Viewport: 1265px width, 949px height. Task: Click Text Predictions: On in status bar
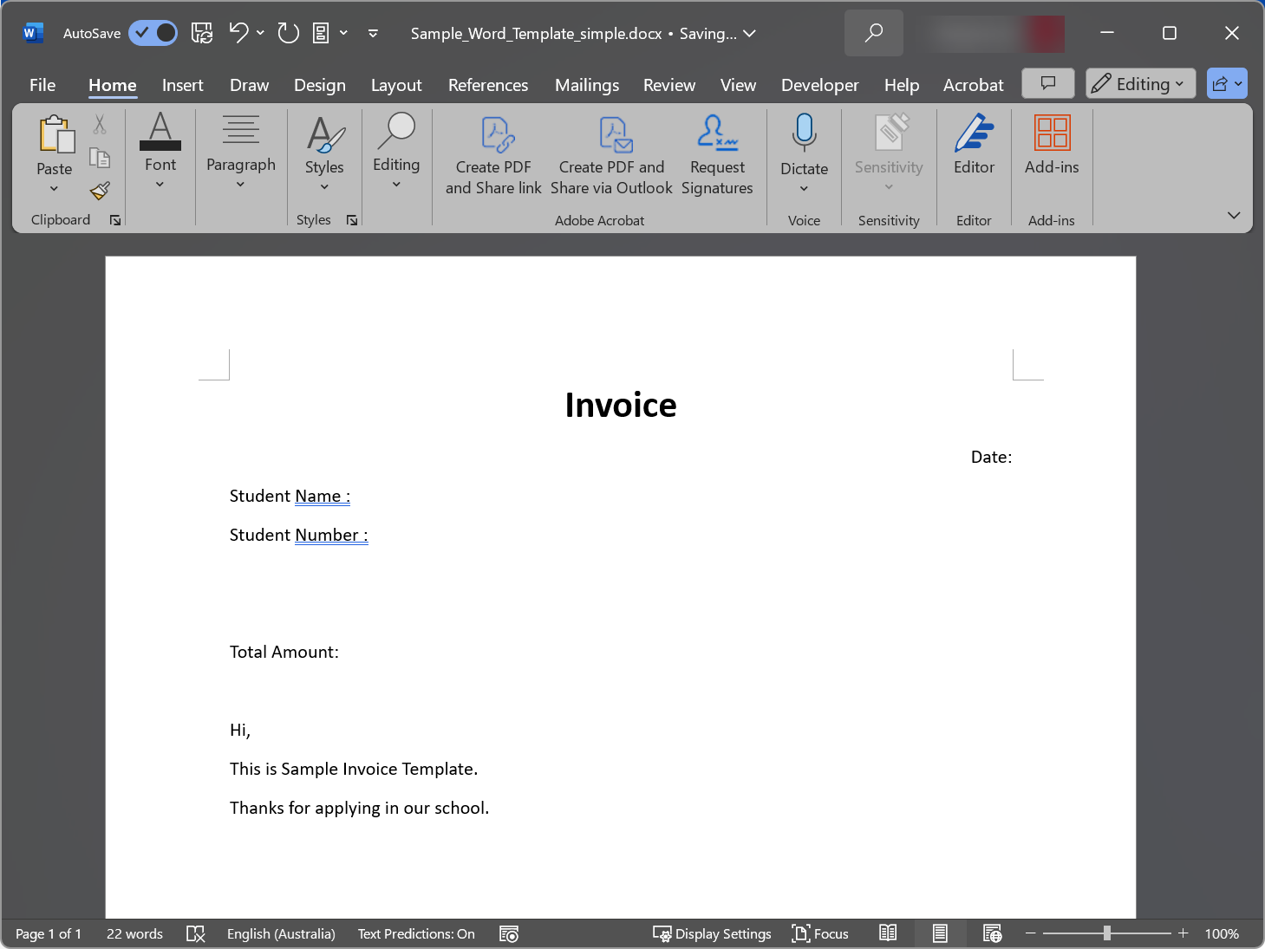pos(416,933)
